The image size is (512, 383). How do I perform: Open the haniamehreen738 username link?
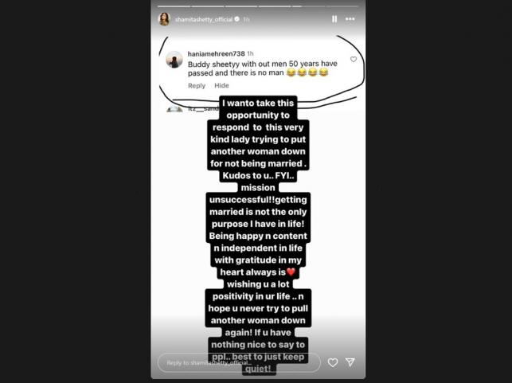(216, 53)
